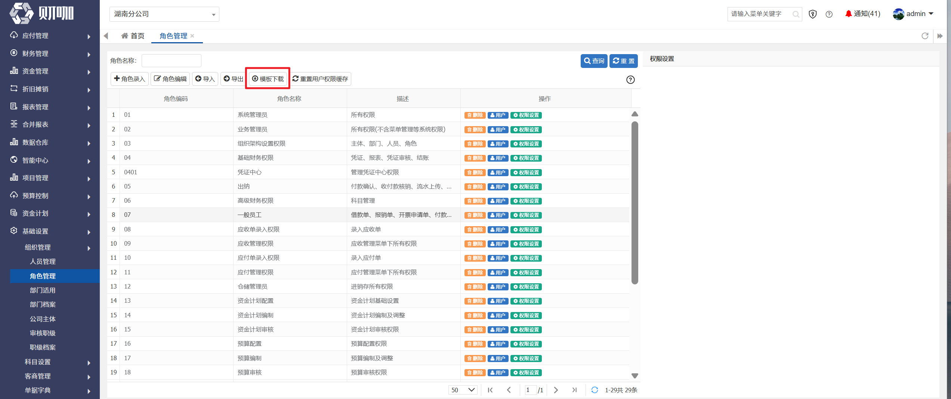Viewport: 951px width, 399px height.
Task: Open the security shield icon in header
Action: click(812, 14)
